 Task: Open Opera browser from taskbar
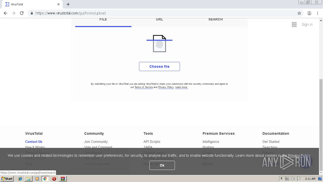[54, 179]
